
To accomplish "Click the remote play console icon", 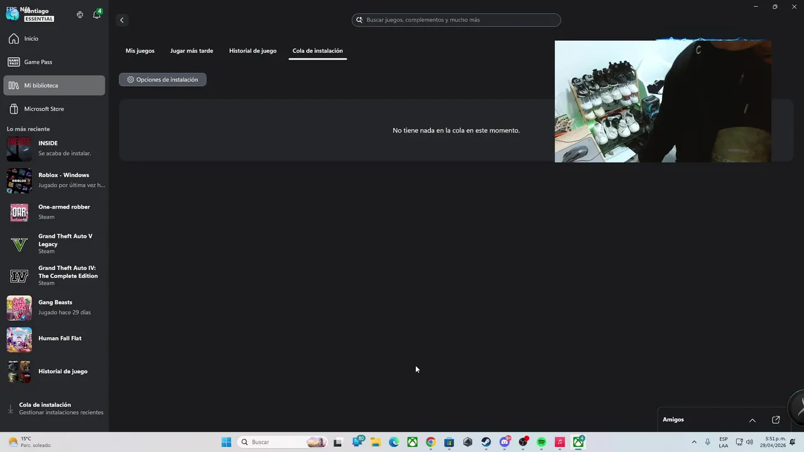I will pos(80,14).
